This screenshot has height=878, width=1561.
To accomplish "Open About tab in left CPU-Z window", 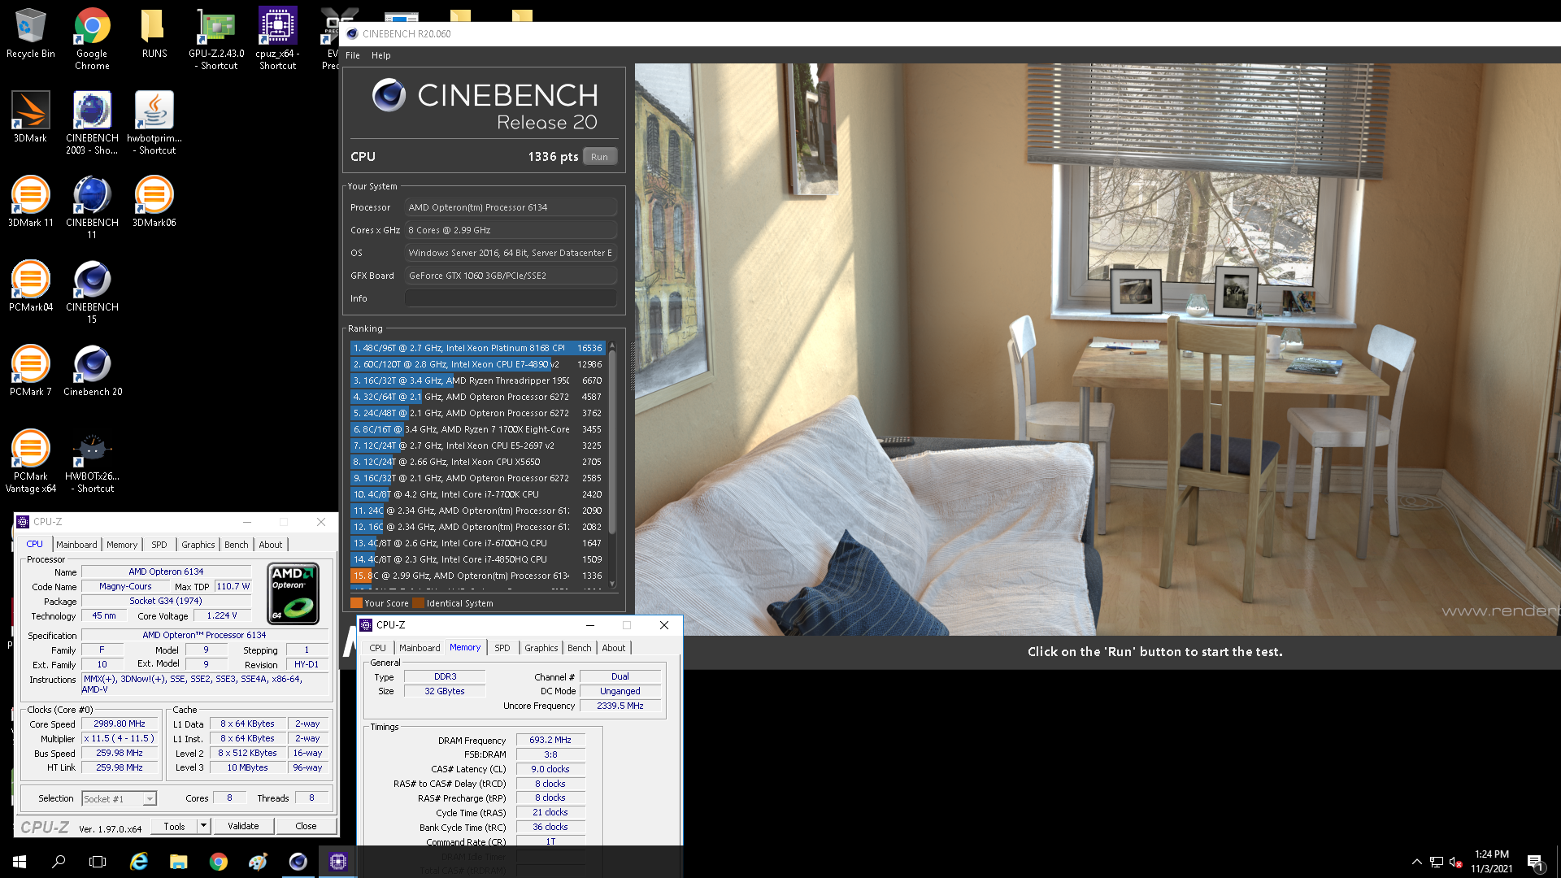I will 271,545.
